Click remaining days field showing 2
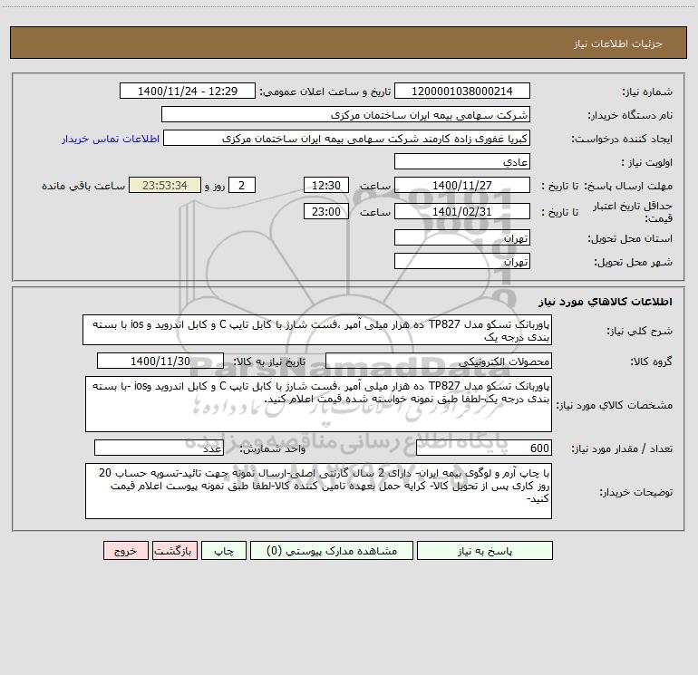Image resolution: width=698 pixels, height=675 pixels. pyautogui.click(x=242, y=185)
